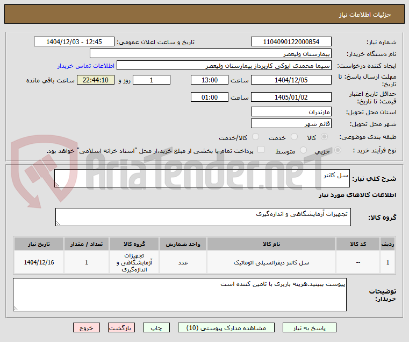The width and height of the screenshot is (409, 342).
Task: Click the پاسخ به نیاز button
Action: [x=310, y=327]
